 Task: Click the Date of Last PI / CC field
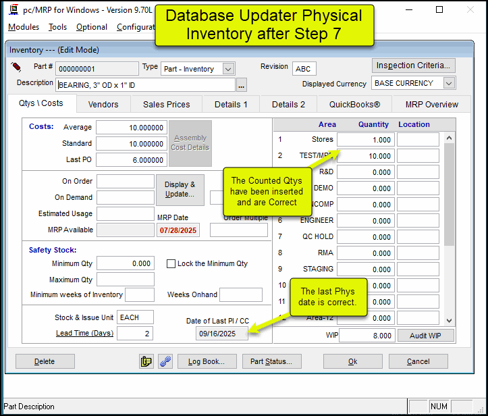point(222,334)
